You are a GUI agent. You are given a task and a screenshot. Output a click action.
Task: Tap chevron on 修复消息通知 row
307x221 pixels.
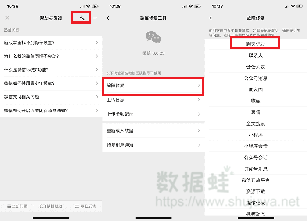[x=199, y=145]
